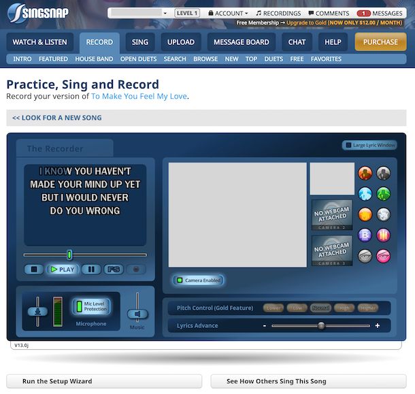Apply the orange silhouette video effect
Screen dimensions: 415x394
365,173
